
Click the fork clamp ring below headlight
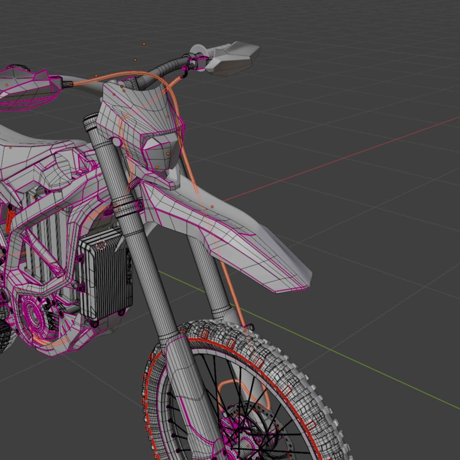(128, 207)
